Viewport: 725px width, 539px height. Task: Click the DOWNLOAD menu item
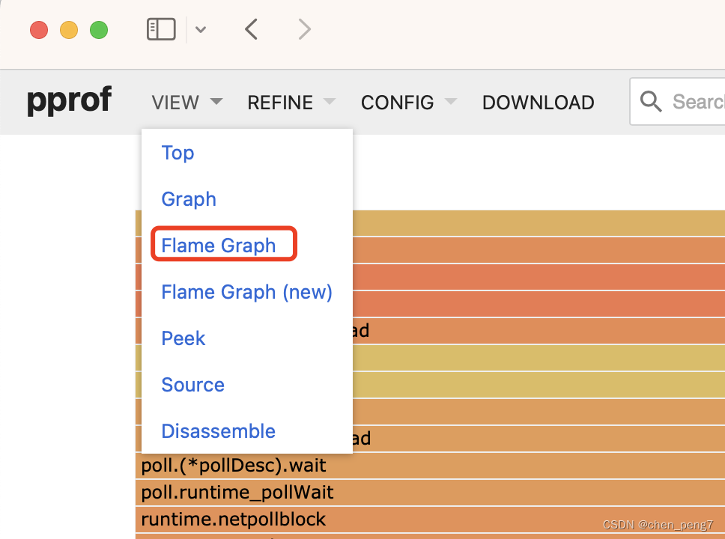point(539,102)
